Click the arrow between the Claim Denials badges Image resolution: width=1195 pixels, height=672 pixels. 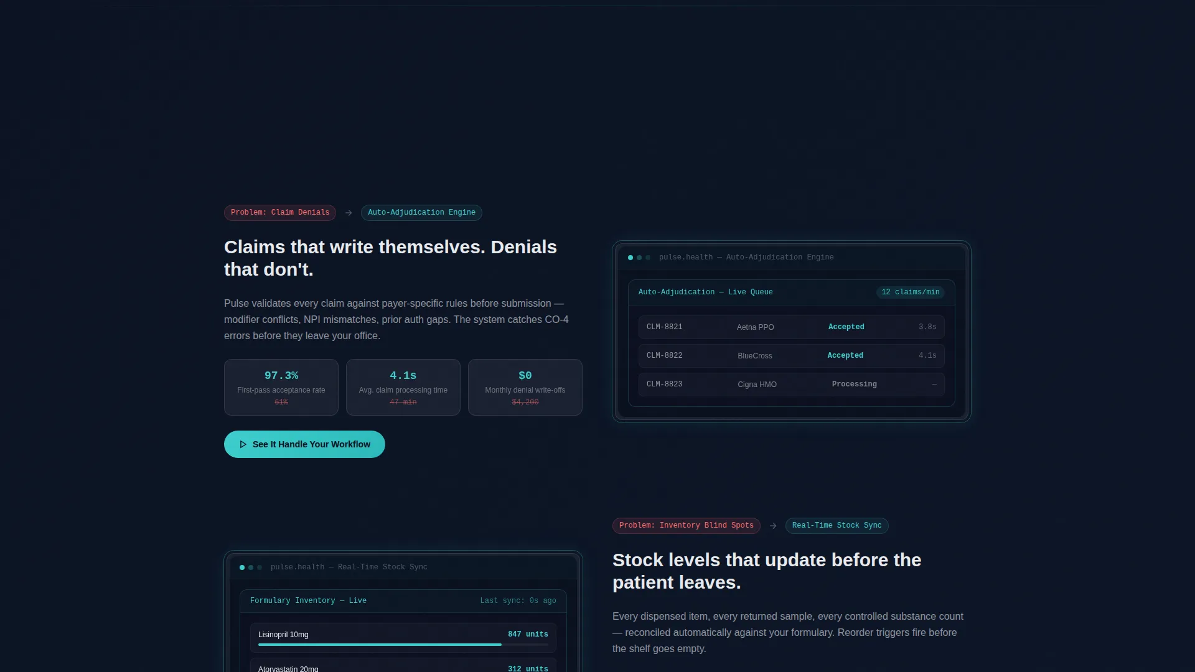pyautogui.click(x=349, y=213)
